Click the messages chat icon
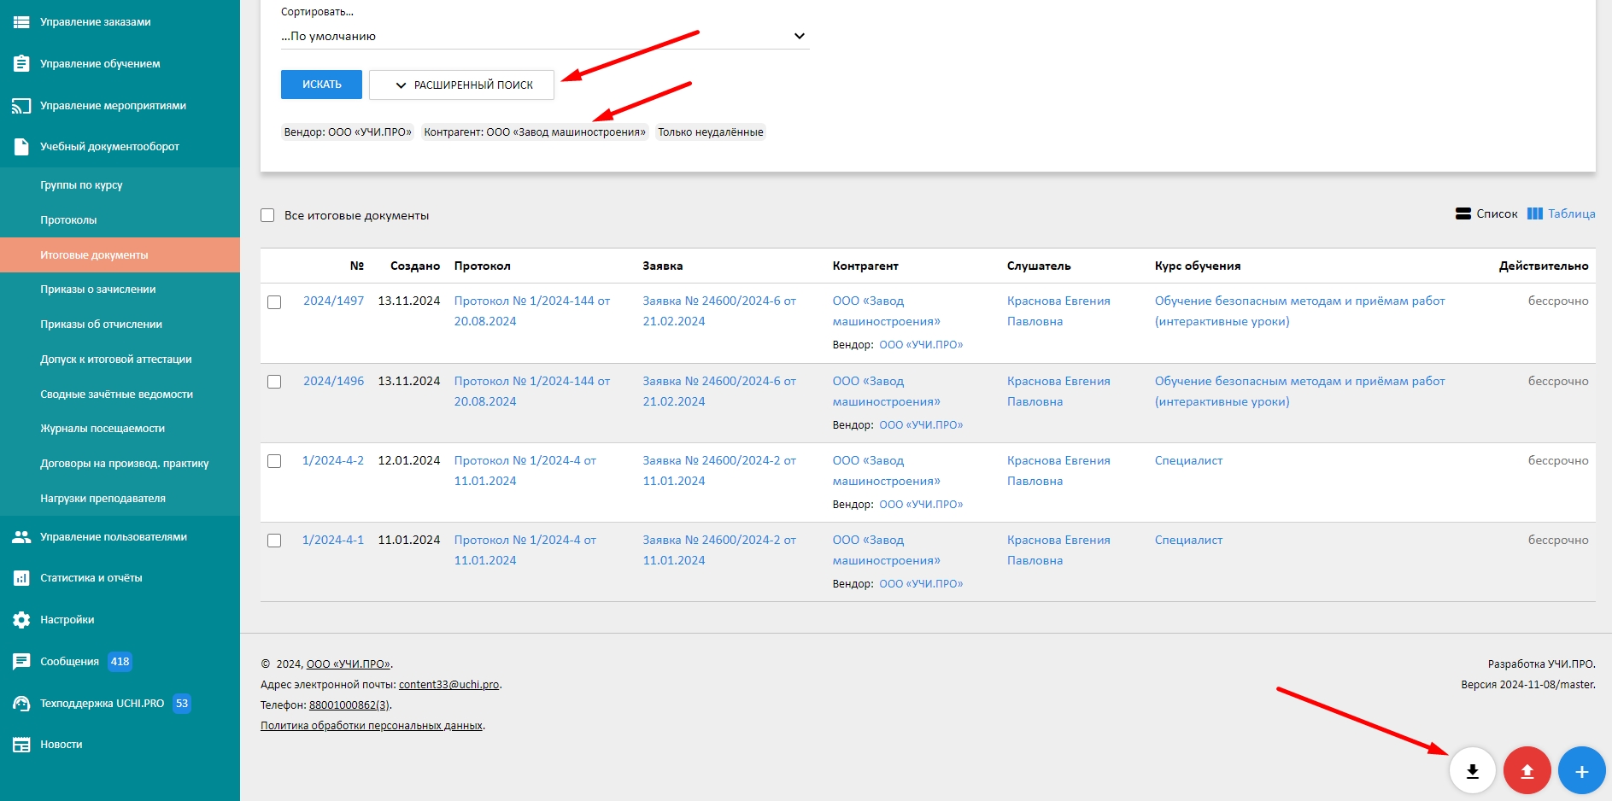The image size is (1612, 801). pyautogui.click(x=21, y=662)
